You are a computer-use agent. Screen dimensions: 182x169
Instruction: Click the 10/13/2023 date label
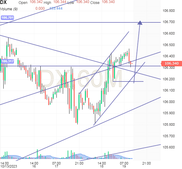pos(8,166)
